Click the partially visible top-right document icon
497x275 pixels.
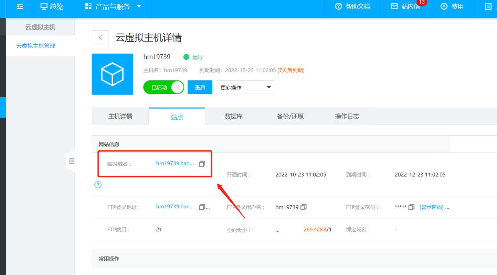tap(488, 6)
